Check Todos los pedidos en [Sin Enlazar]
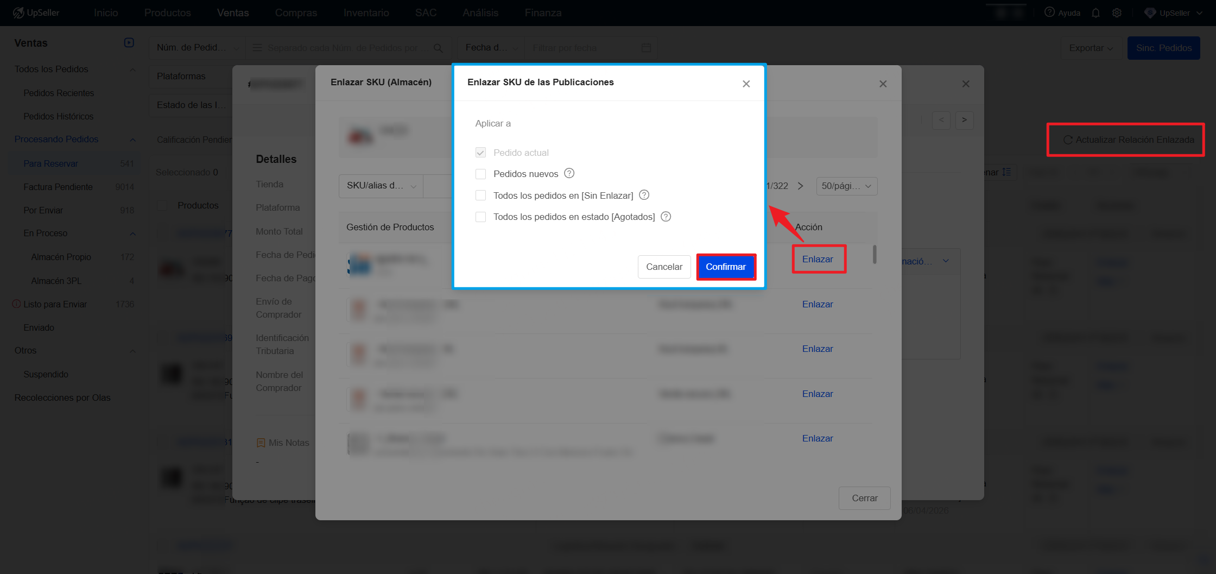The width and height of the screenshot is (1216, 574). (480, 195)
